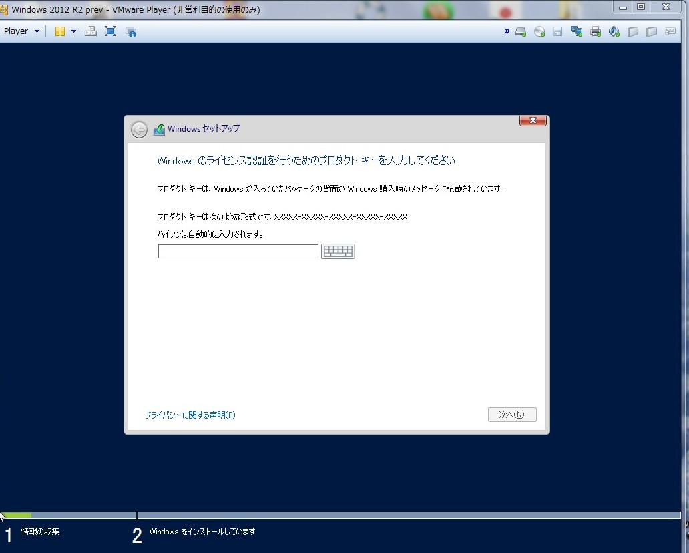689x553 pixels.
Task: Click the 次へ(N) next button
Action: 512,414
